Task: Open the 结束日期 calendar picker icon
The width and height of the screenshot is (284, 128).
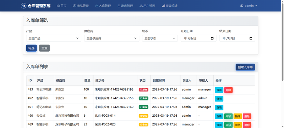Action: 251,39
